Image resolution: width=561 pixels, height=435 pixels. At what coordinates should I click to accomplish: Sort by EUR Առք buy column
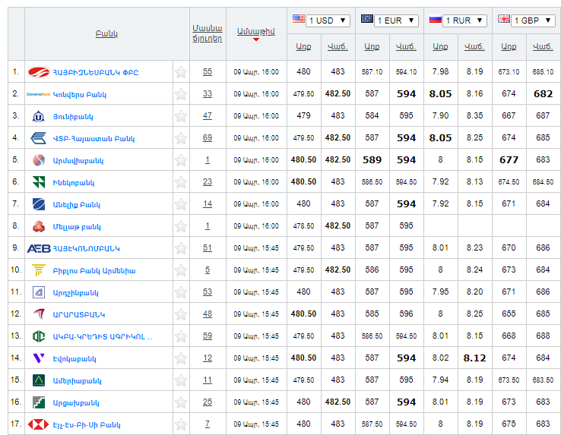click(372, 46)
